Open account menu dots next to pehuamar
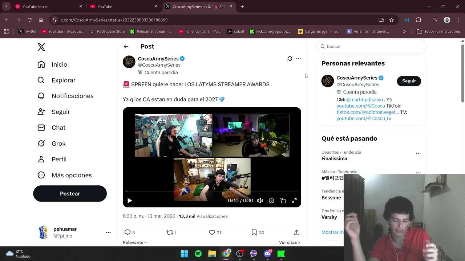This screenshot has width=465, height=261. click(108, 232)
